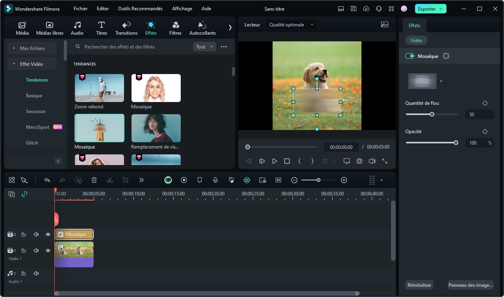
Task: Take a snapshot with the camera icon
Action: [359, 161]
